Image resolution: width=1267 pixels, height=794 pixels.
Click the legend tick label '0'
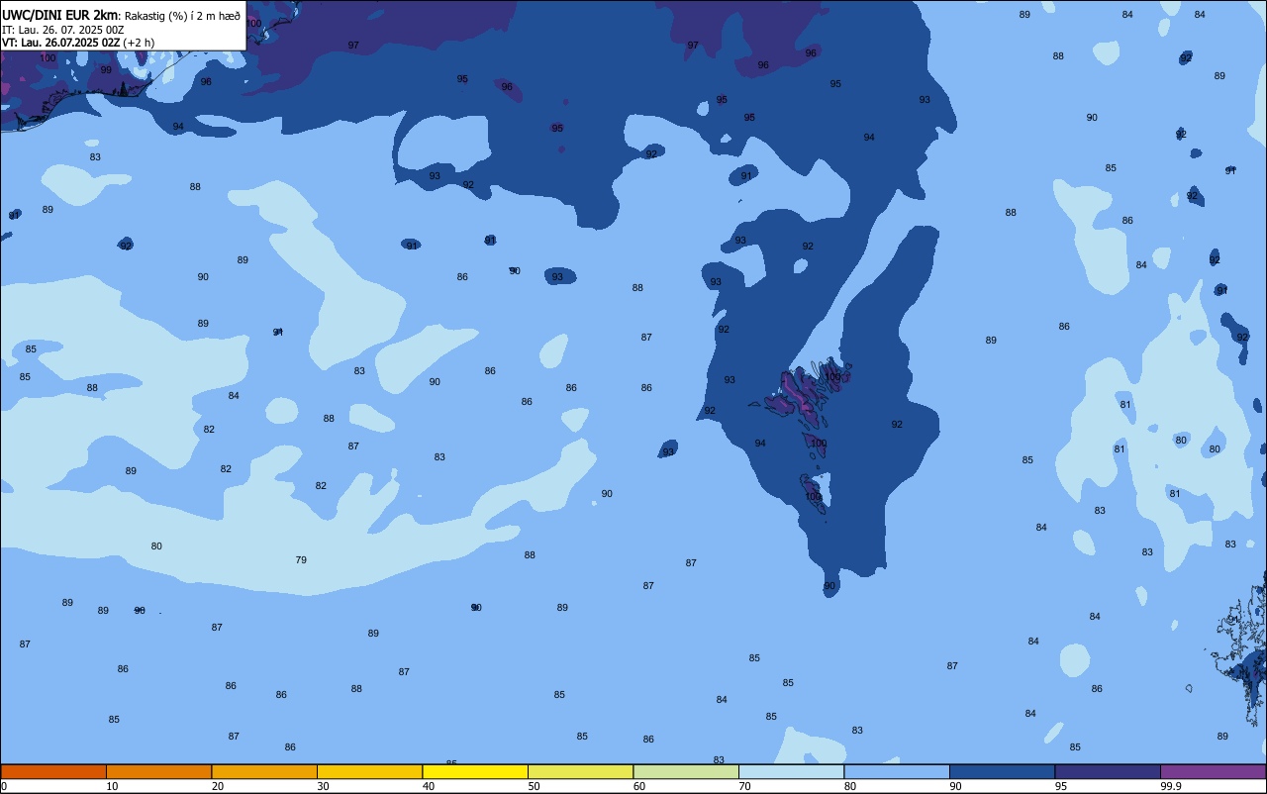4,786
